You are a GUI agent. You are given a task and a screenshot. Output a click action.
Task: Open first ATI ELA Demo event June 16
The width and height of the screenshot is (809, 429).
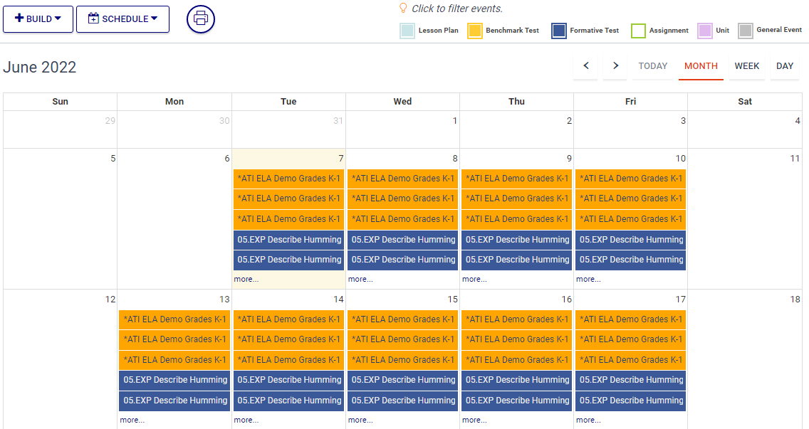click(516, 319)
